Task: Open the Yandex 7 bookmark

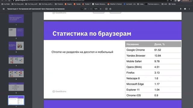Action: (87, 4)
